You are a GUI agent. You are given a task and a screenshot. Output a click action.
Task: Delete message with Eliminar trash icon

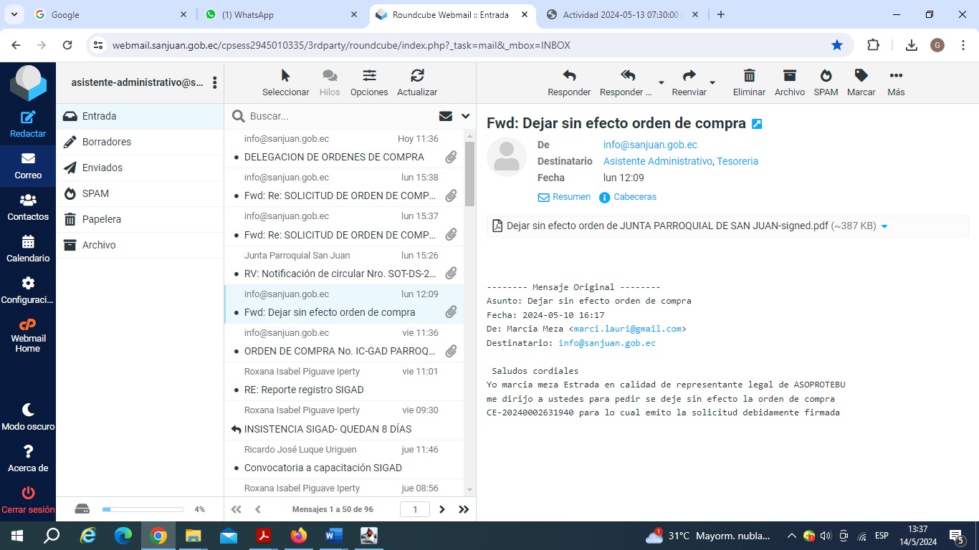(x=749, y=76)
